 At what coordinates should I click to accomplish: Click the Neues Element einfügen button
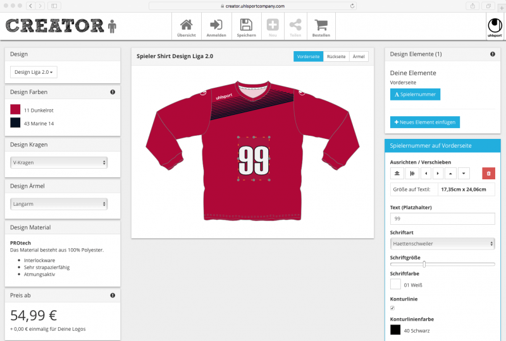tap(425, 122)
